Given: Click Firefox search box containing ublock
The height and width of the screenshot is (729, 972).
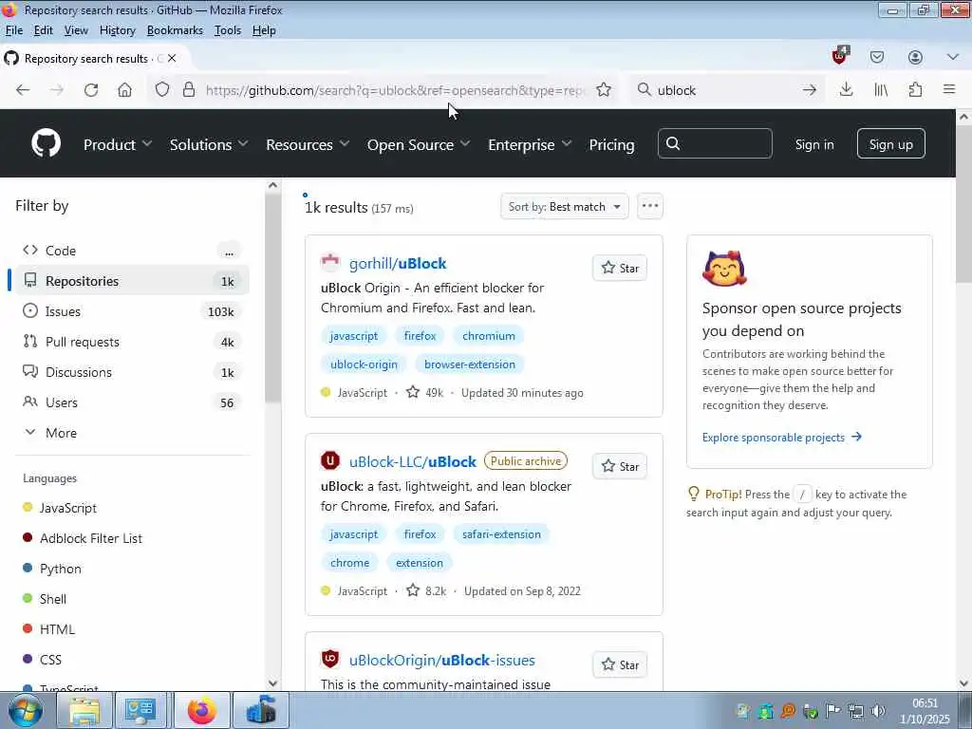Looking at the screenshot, I should point(725,90).
